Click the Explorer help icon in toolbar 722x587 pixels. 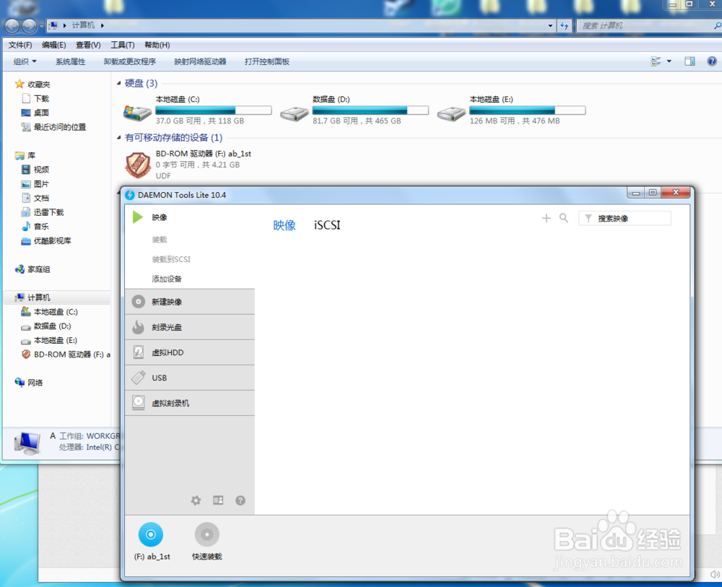[x=712, y=61]
